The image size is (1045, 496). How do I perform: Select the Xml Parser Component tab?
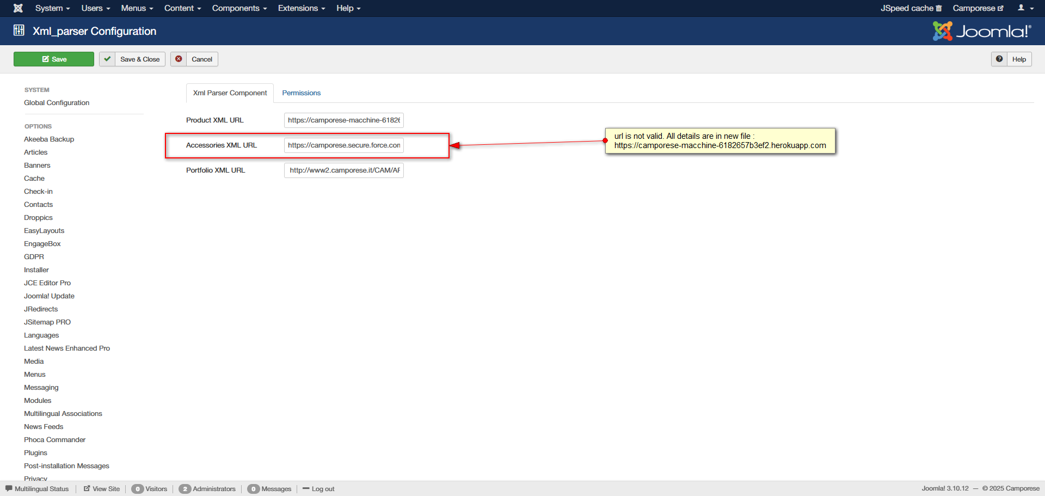(x=230, y=93)
